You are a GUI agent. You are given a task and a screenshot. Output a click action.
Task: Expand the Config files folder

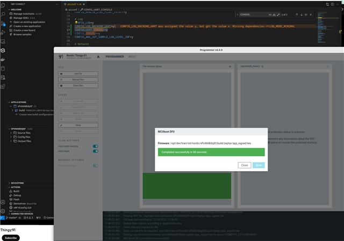pos(11,137)
